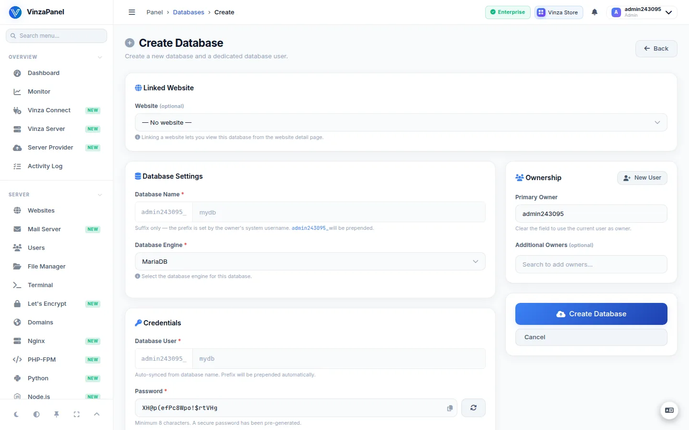Open the Vinza Store
Image resolution: width=689 pixels, height=430 pixels.
pos(558,12)
